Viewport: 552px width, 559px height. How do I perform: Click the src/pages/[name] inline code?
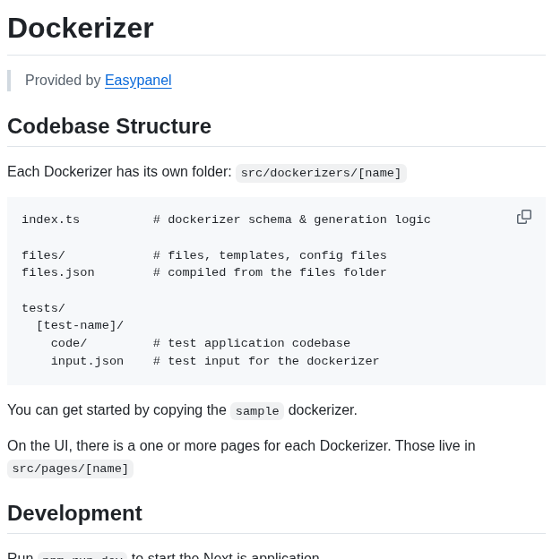coord(70,469)
